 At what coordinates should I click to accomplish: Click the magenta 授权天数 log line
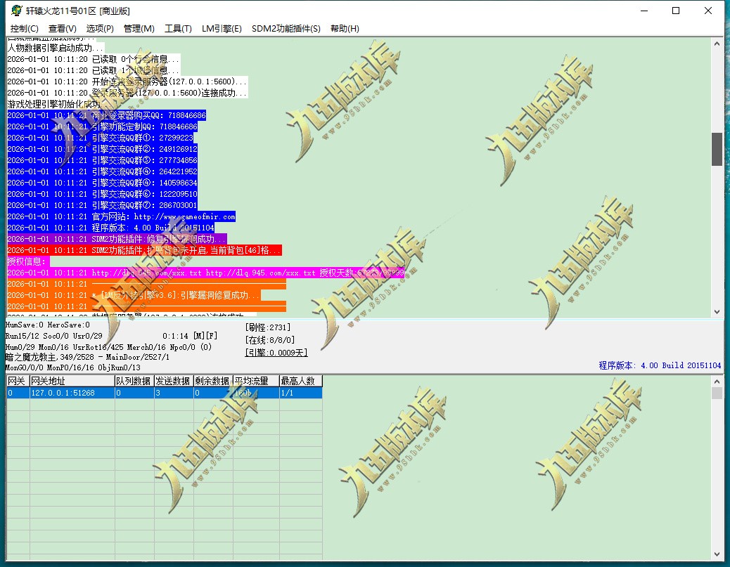pos(206,273)
